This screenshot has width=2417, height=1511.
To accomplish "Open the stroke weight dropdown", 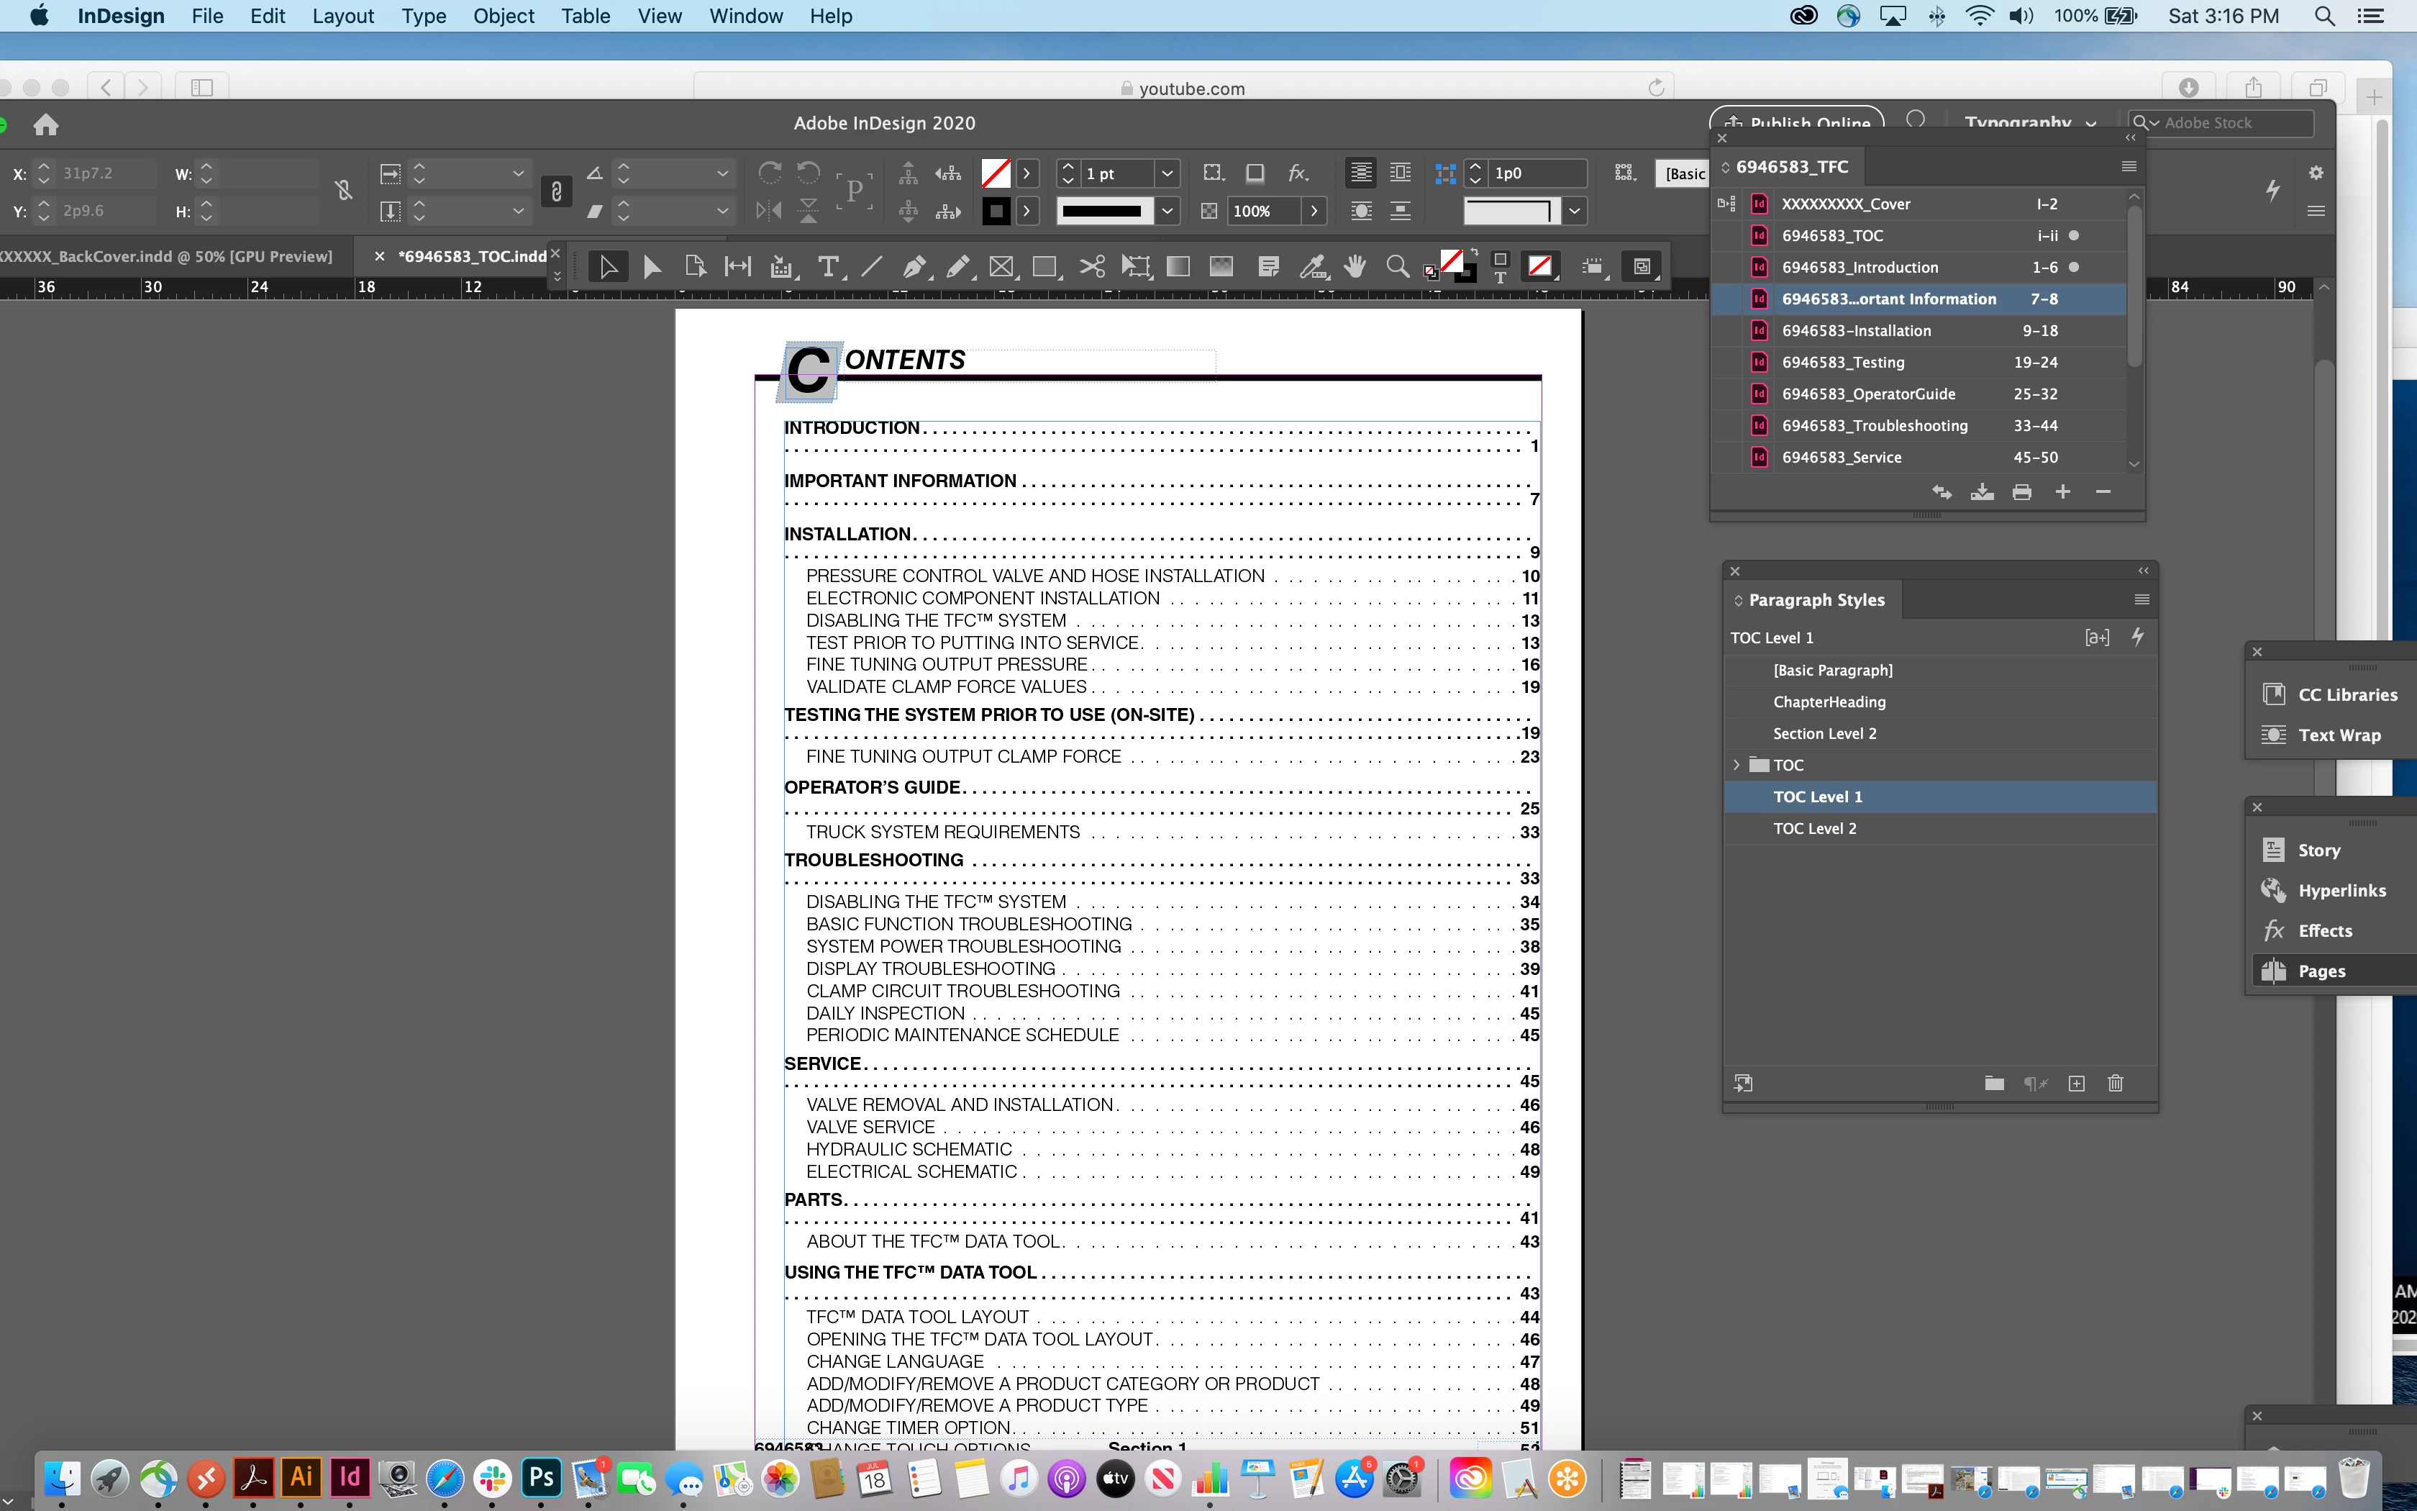I will (x=1167, y=174).
